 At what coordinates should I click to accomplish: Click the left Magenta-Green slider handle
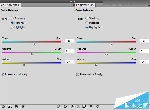point(32,54)
